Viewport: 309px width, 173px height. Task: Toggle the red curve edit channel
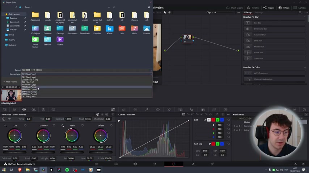[x=213, y=120]
